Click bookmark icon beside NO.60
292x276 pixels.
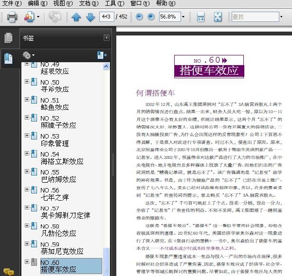[x=34, y=262]
